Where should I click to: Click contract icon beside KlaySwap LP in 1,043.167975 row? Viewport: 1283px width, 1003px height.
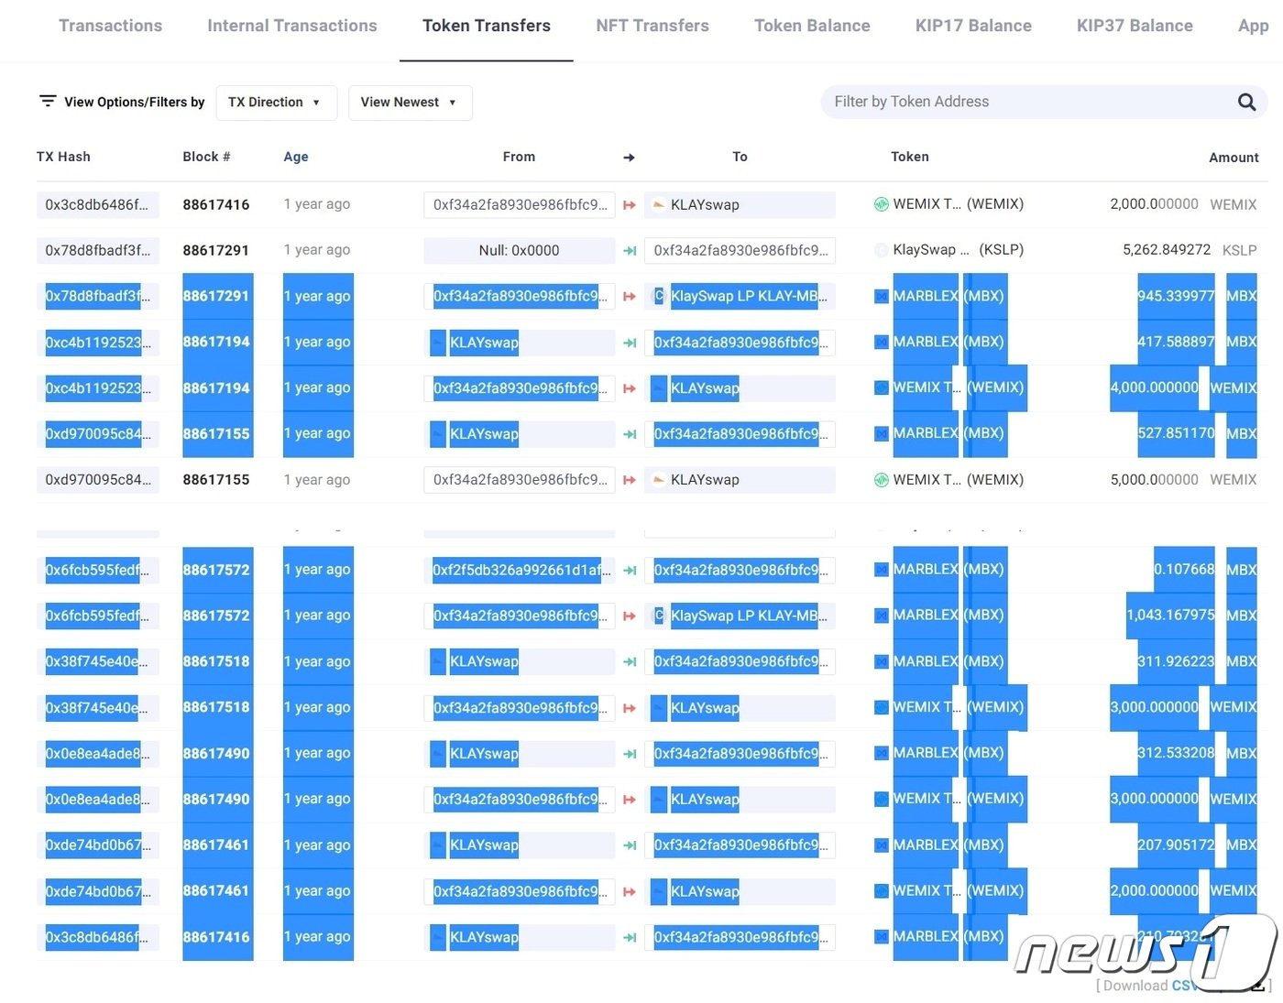point(658,616)
